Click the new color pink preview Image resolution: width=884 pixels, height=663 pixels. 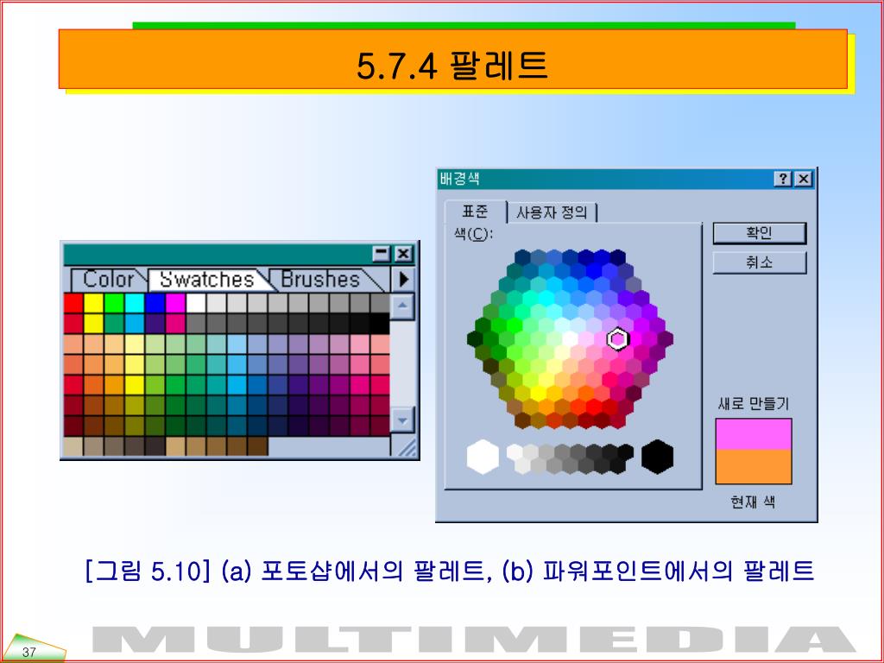click(753, 434)
